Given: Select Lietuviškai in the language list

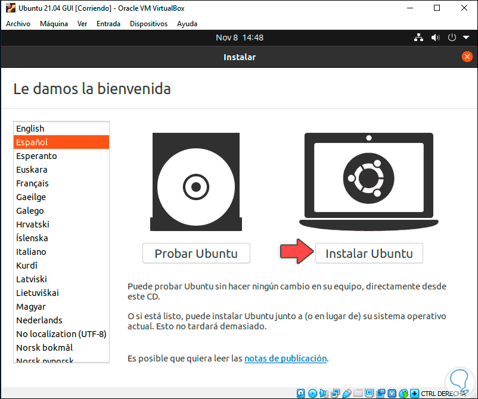Looking at the screenshot, I should [x=61, y=293].
